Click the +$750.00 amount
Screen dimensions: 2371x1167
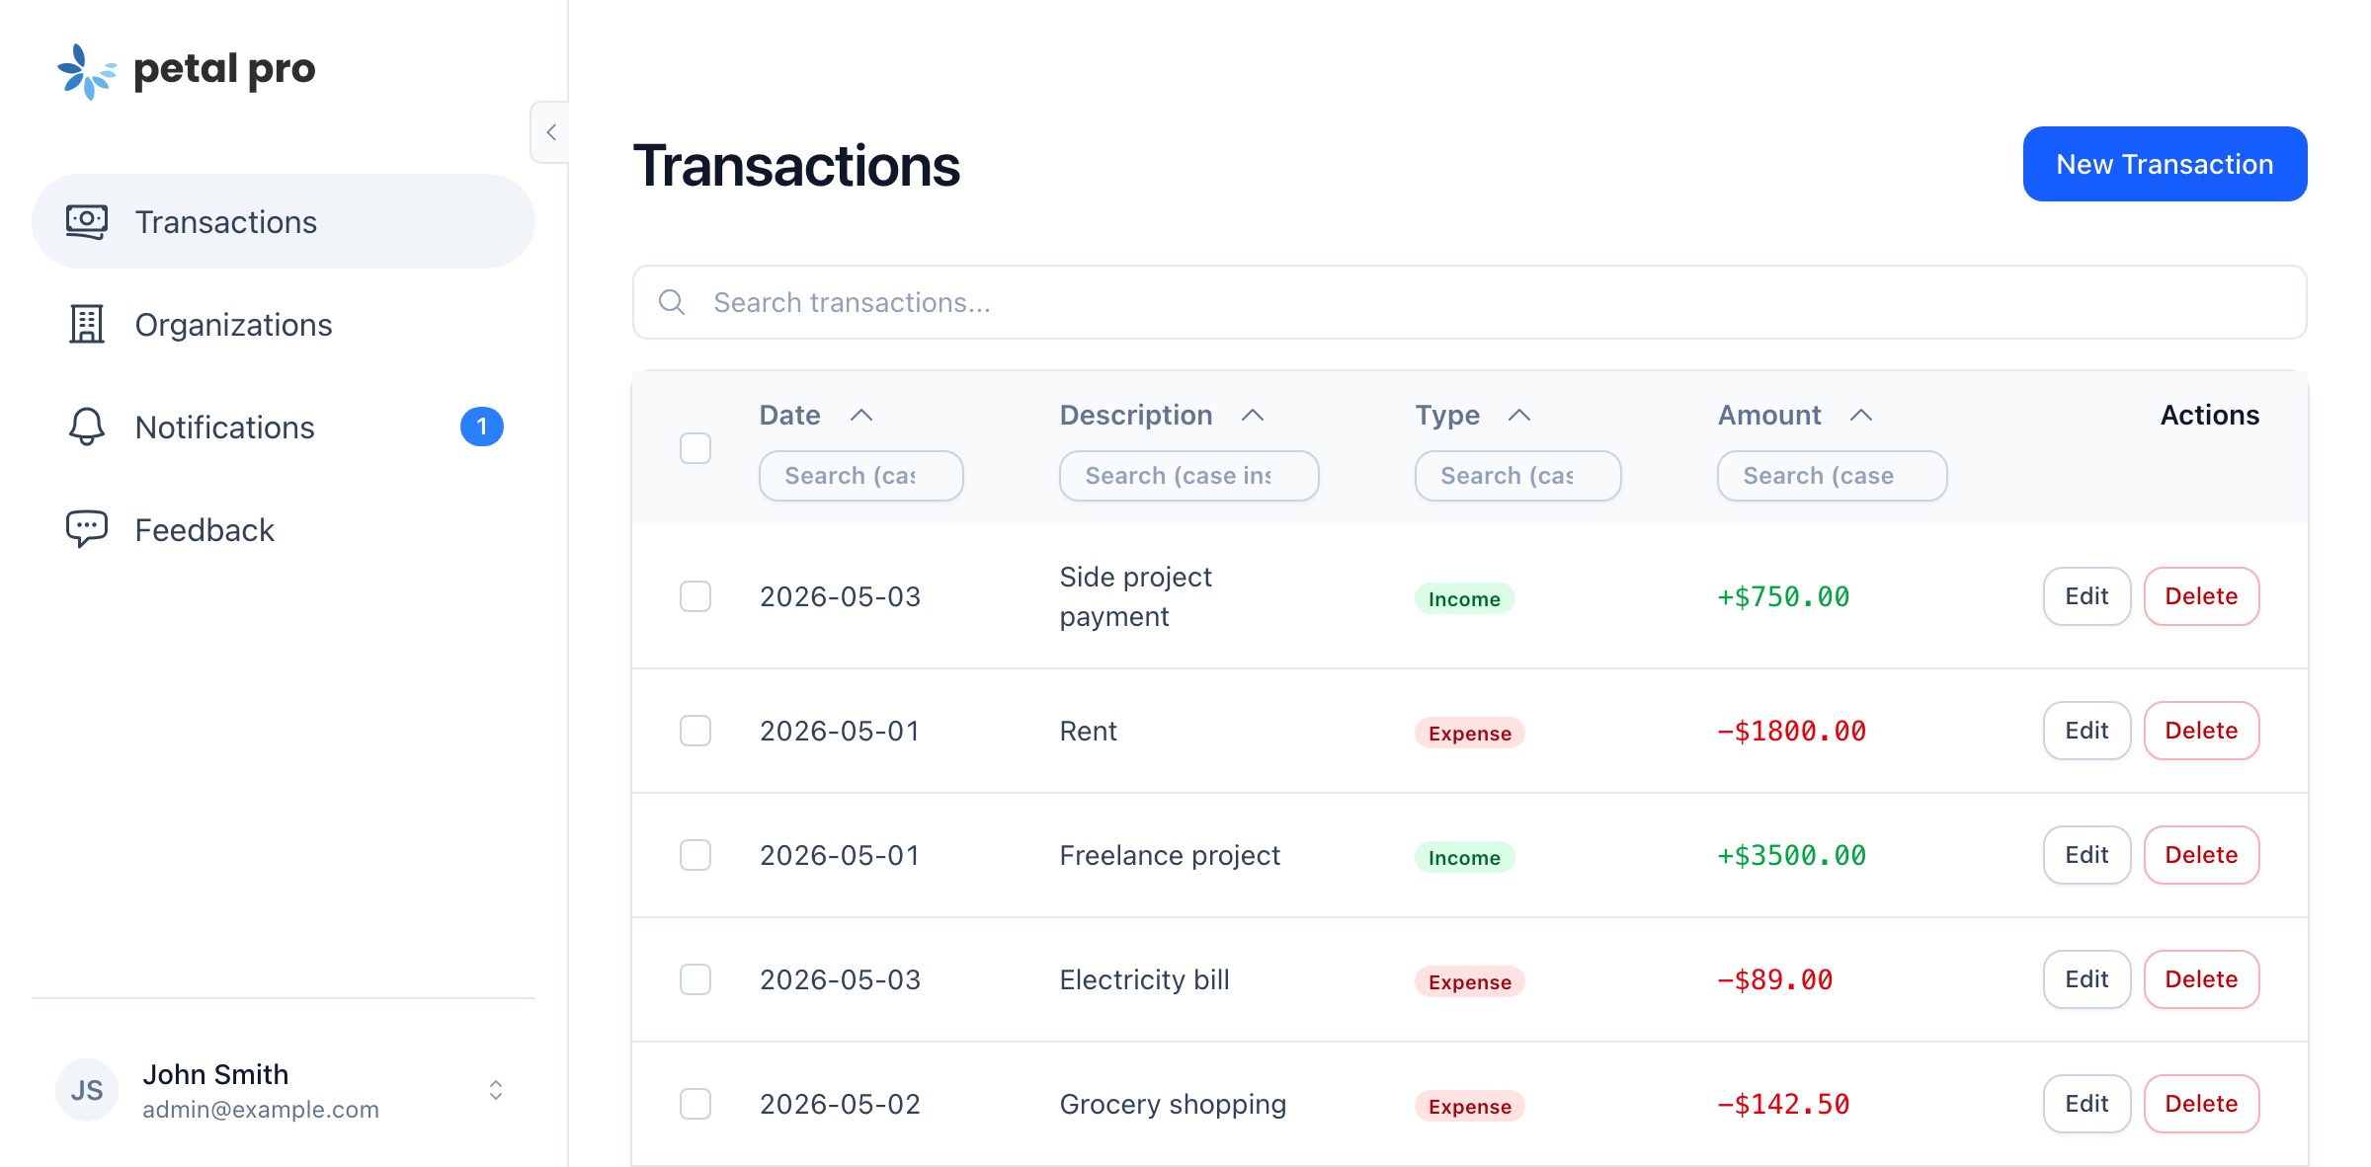1783,596
